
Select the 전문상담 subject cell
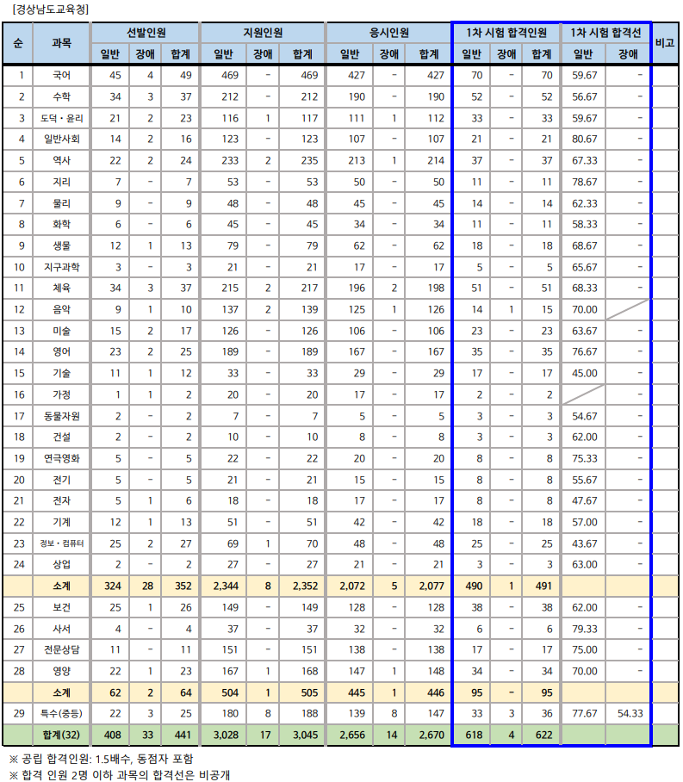coord(61,650)
